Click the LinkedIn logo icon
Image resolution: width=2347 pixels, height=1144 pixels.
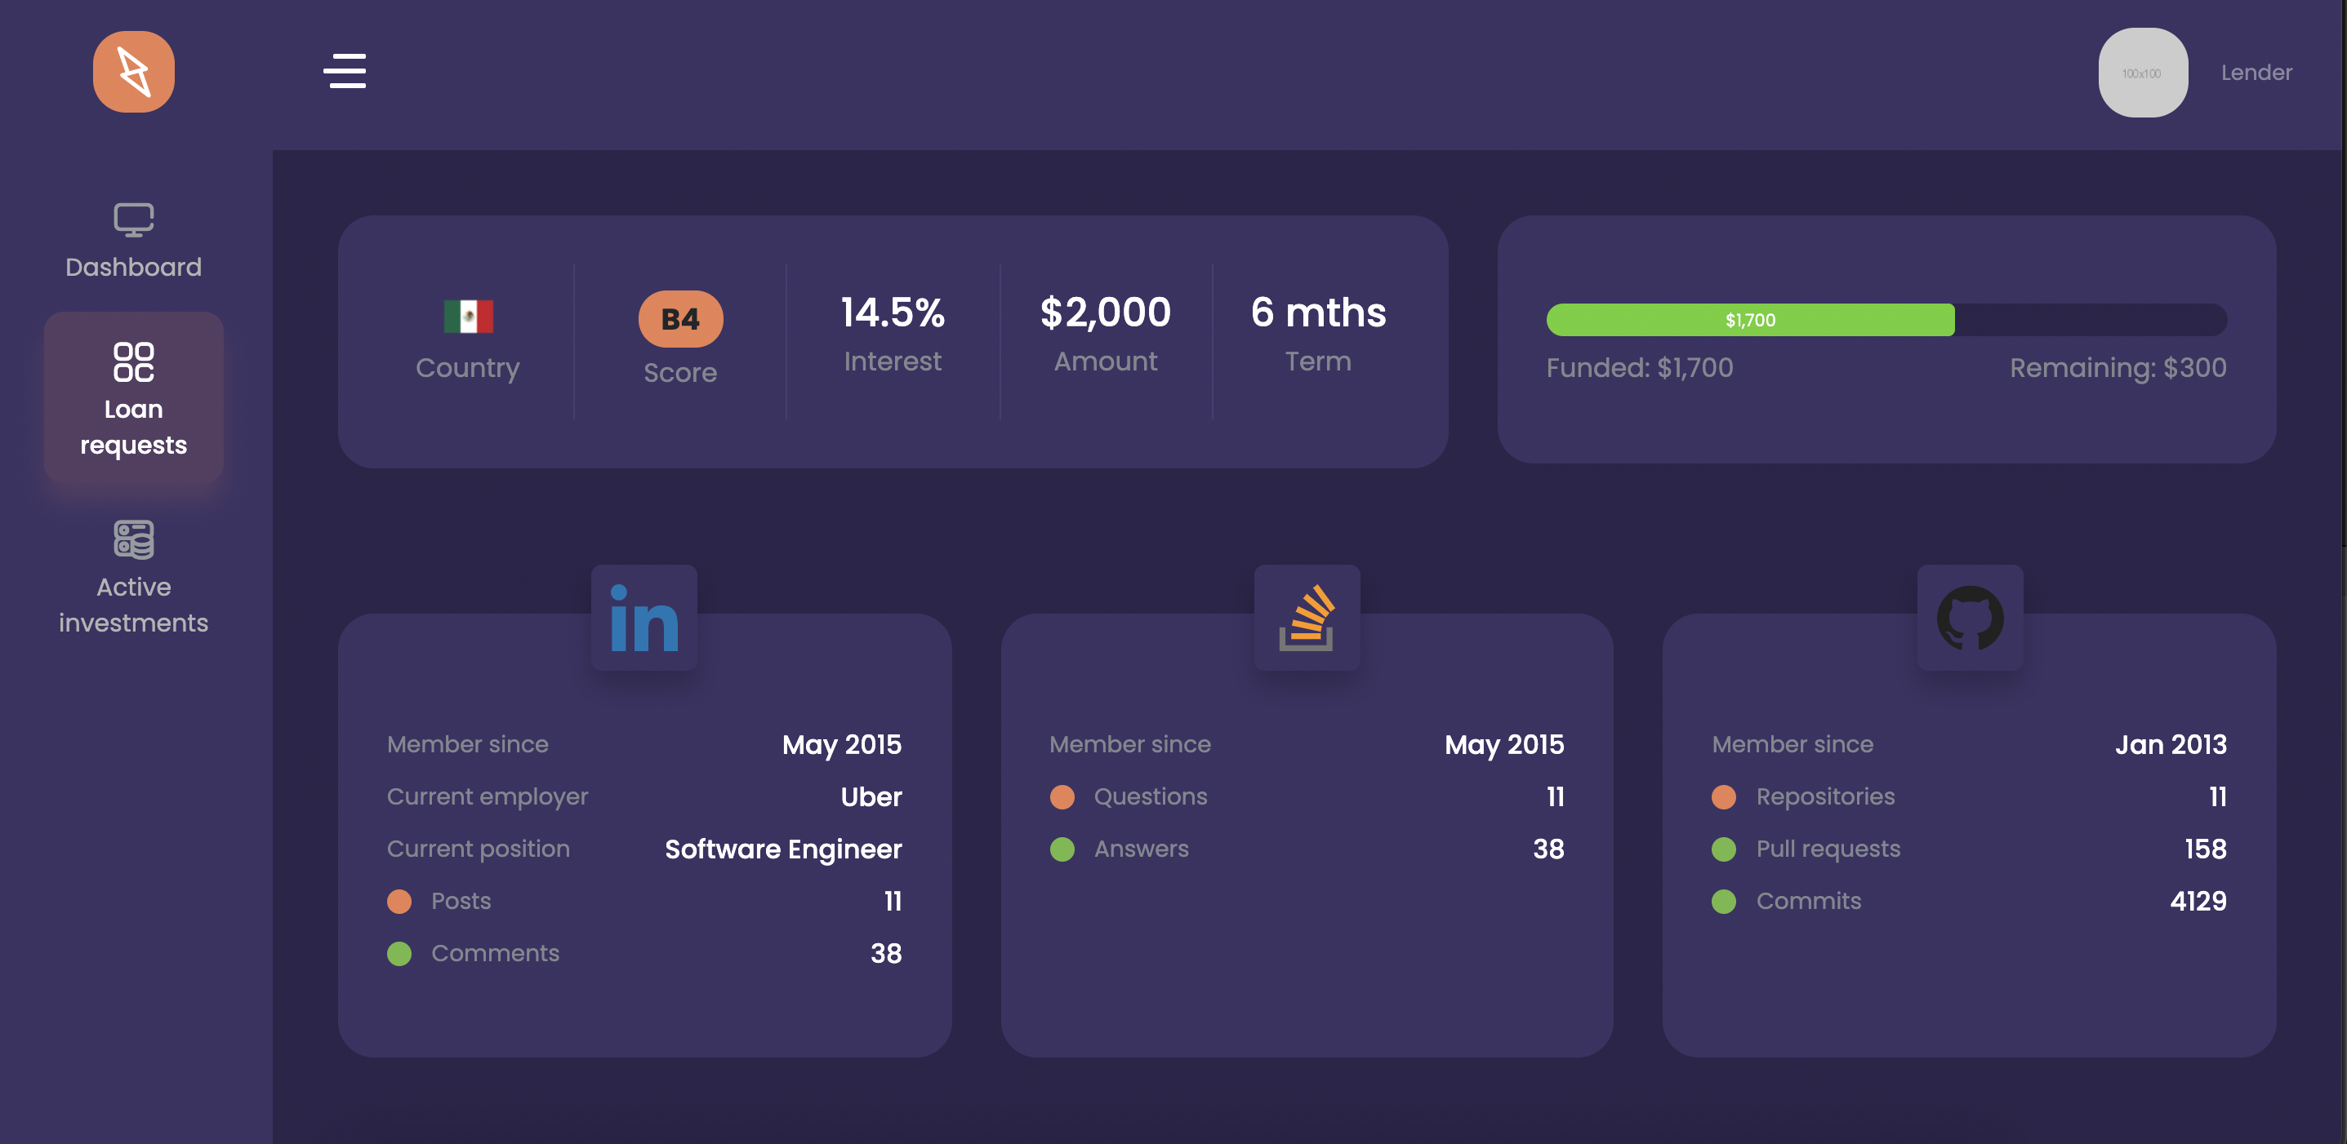point(644,618)
